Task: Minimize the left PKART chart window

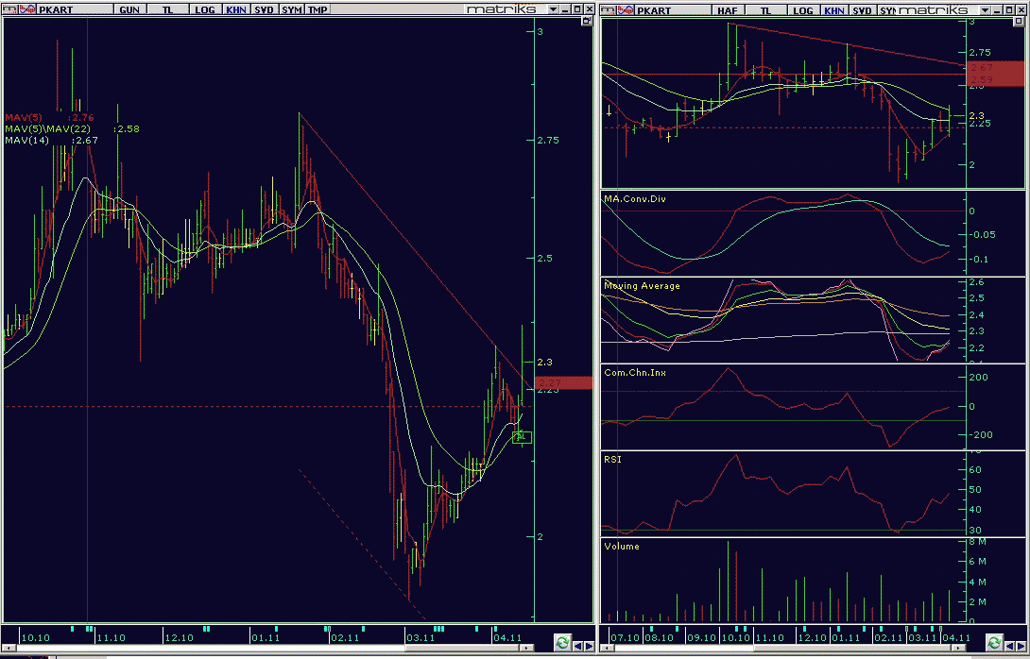Action: 565,9
